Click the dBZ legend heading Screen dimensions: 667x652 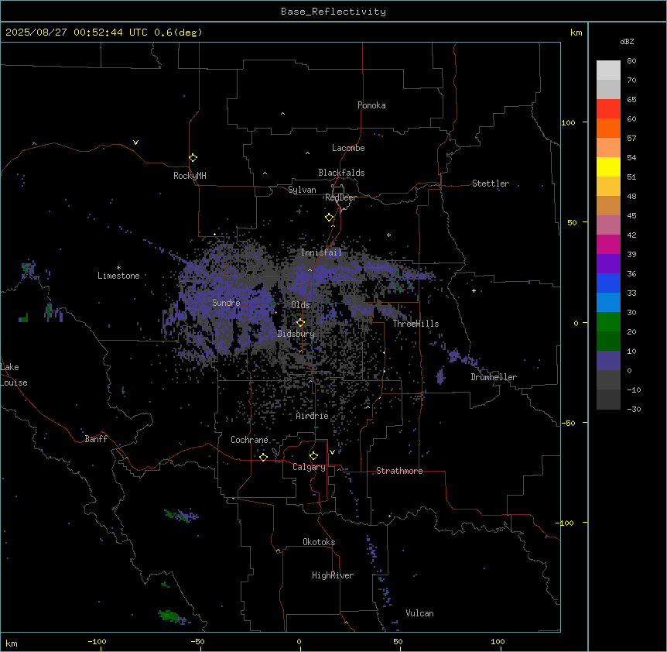click(x=627, y=41)
